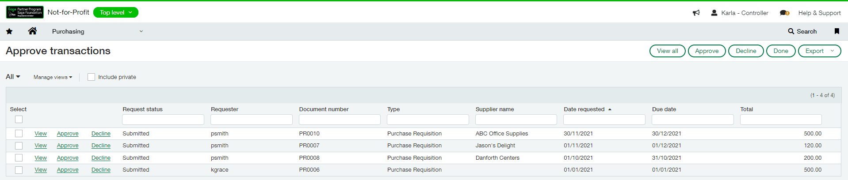Open the Export dropdown
The height and width of the screenshot is (180, 848).
[x=819, y=51]
